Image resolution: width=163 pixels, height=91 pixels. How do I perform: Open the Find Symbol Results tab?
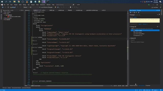click(x=16, y=88)
